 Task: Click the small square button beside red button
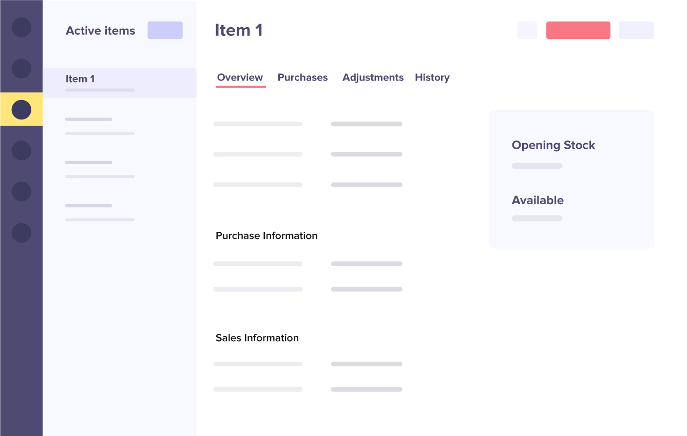click(x=527, y=30)
